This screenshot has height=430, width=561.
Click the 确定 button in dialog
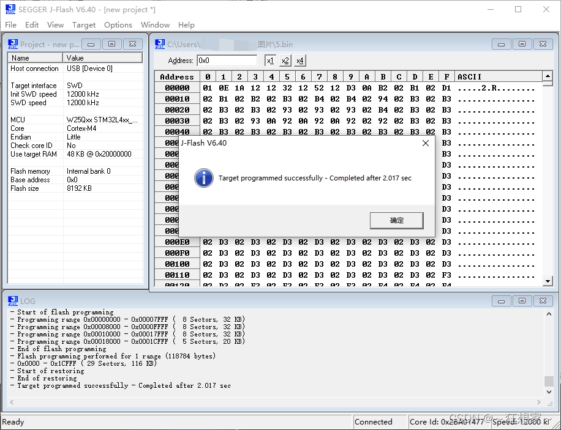(396, 221)
